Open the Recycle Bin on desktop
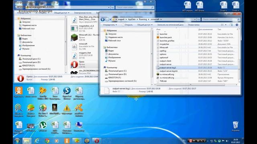 pos(236,126)
